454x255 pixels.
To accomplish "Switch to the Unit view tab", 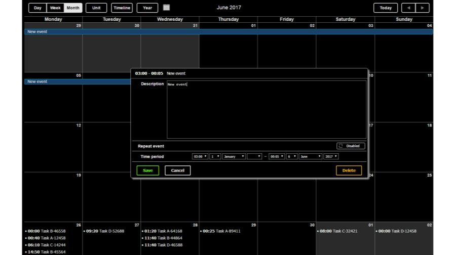I will pos(96,8).
